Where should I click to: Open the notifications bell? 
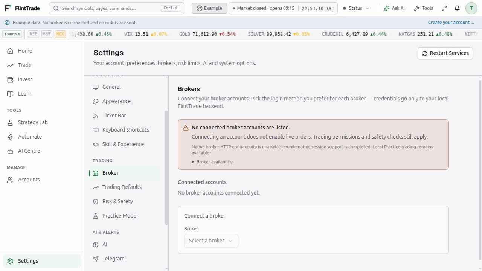point(457,8)
